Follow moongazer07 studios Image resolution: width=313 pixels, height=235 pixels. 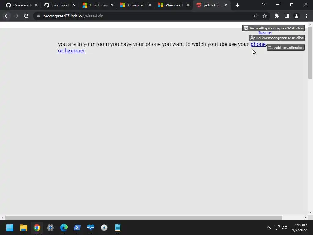[277, 38]
